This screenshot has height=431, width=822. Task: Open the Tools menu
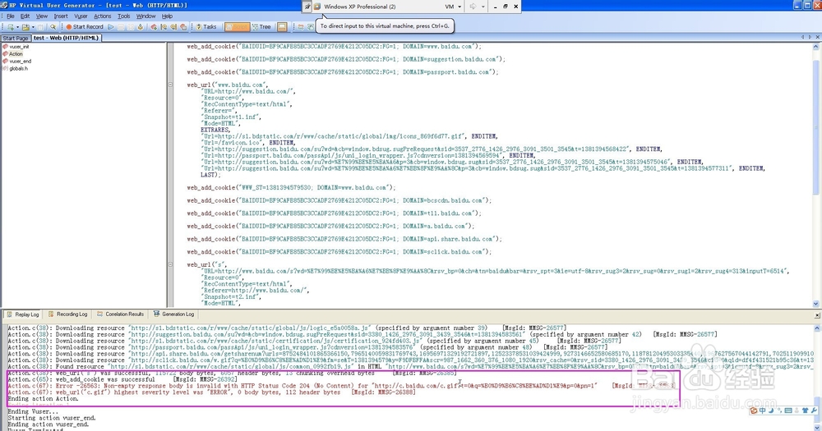point(124,16)
